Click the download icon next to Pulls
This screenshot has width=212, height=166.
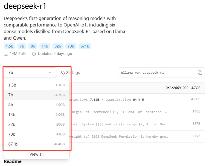[6, 54]
